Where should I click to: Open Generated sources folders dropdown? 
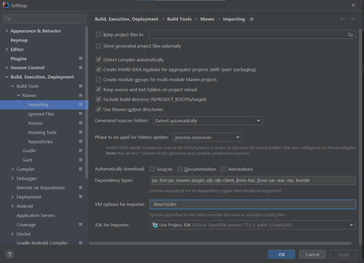pyautogui.click(x=208, y=121)
